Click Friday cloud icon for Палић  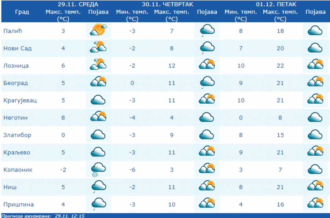[x=315, y=31]
